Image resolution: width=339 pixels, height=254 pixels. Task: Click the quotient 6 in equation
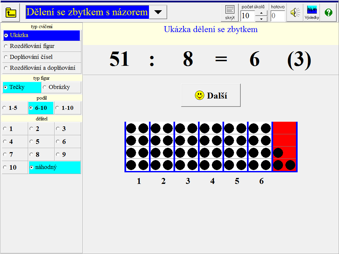coord(255,59)
